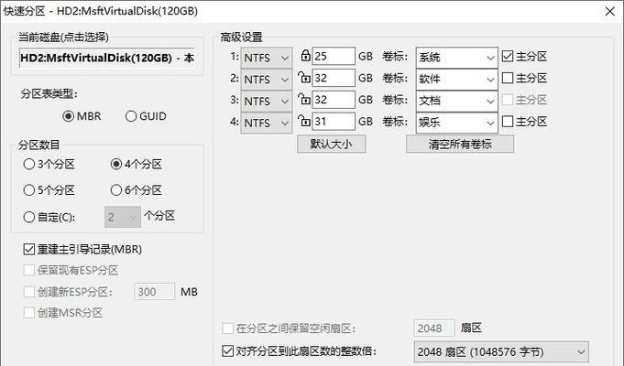Open file system dropdown for partition 1

coord(267,58)
